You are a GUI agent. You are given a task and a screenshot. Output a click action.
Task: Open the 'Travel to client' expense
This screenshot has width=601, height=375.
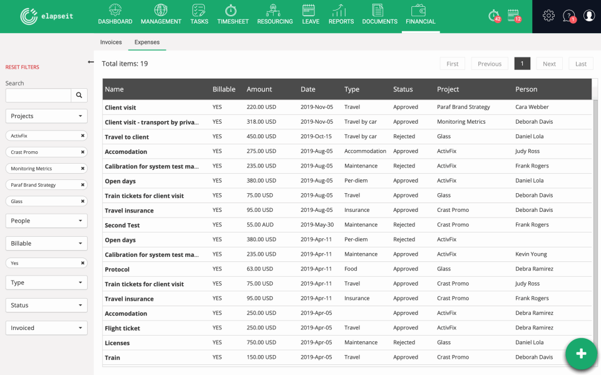[347, 137]
